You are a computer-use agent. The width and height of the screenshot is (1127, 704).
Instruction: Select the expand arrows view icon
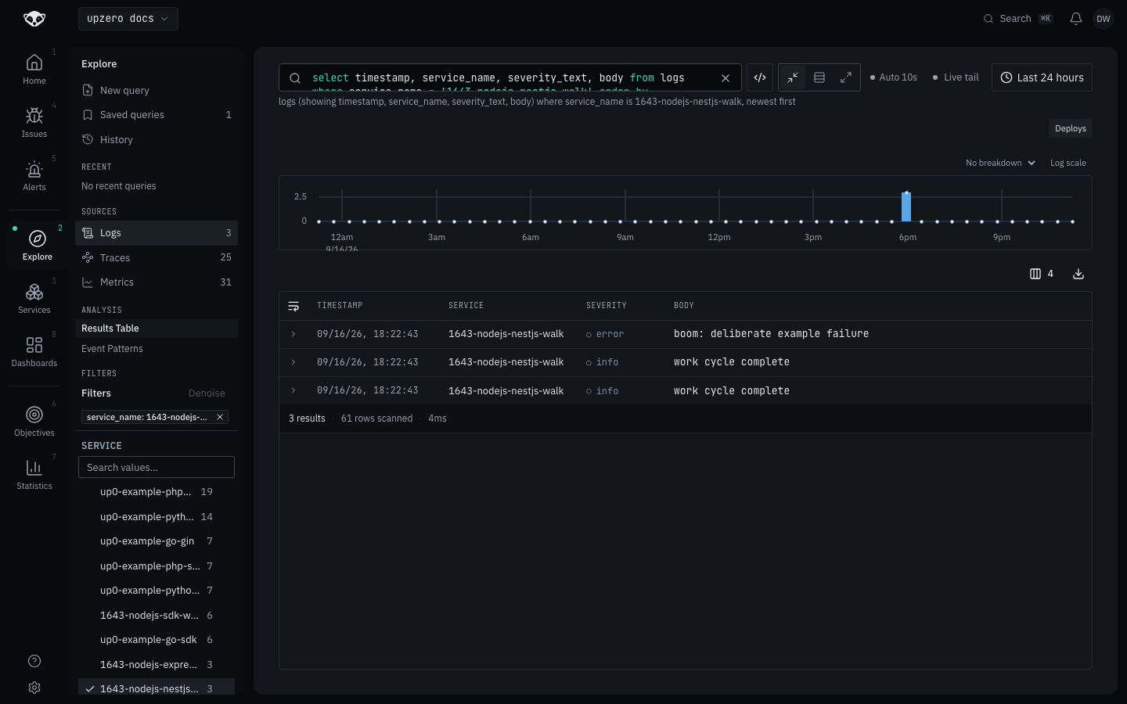coord(846,77)
